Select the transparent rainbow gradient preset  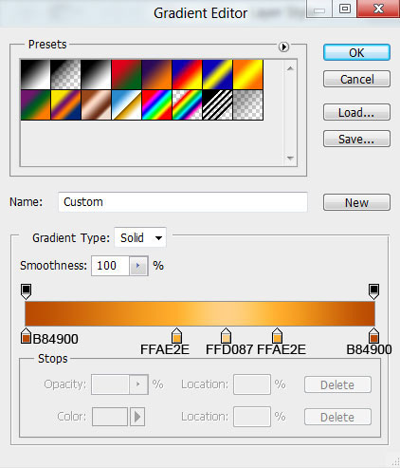(x=187, y=104)
